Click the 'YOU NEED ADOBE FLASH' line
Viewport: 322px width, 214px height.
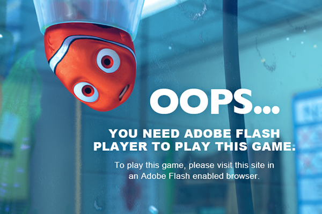pos(194,134)
